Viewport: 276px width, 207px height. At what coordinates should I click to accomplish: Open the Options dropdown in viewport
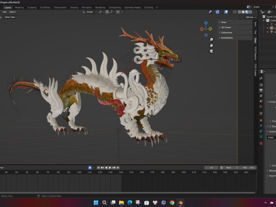(x=251, y=17)
